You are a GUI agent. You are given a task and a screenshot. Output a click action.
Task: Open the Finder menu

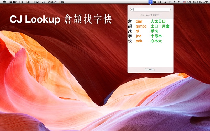[x=13, y=2]
